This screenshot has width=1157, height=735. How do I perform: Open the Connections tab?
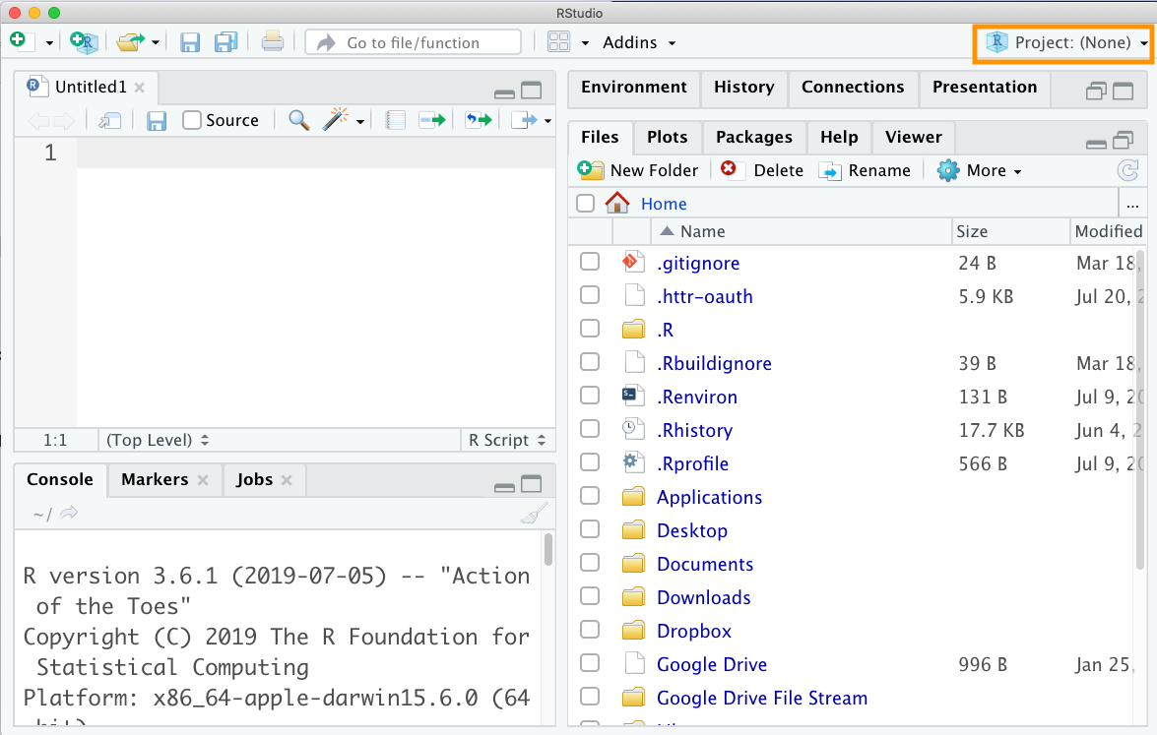tap(853, 87)
